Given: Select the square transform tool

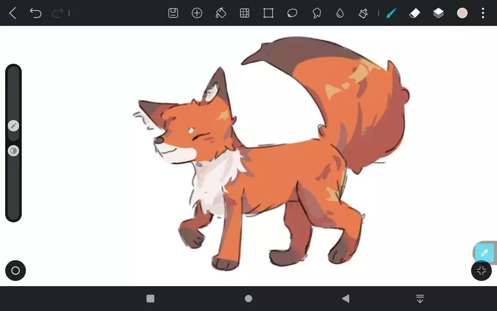Looking at the screenshot, I should click(268, 13).
